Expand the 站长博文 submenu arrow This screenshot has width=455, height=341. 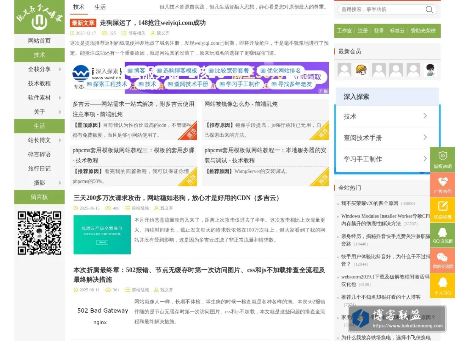tap(60, 140)
